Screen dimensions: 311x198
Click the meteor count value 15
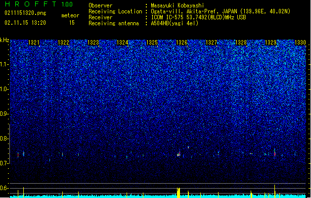click(x=72, y=23)
